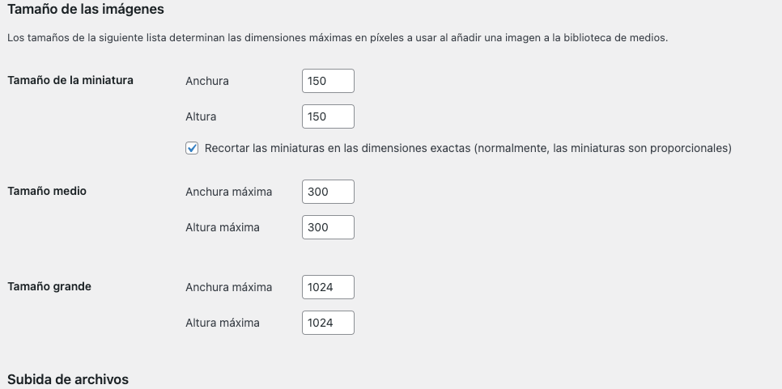
Task: Click the 'Anchura máxima' label under Tamaño medio
Action: [229, 192]
